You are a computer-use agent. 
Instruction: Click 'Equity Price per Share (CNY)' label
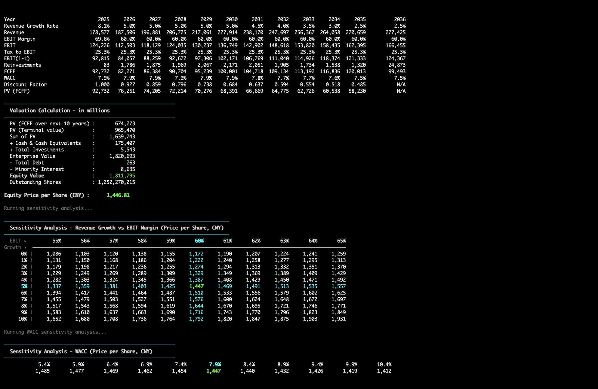pyautogui.click(x=44, y=195)
